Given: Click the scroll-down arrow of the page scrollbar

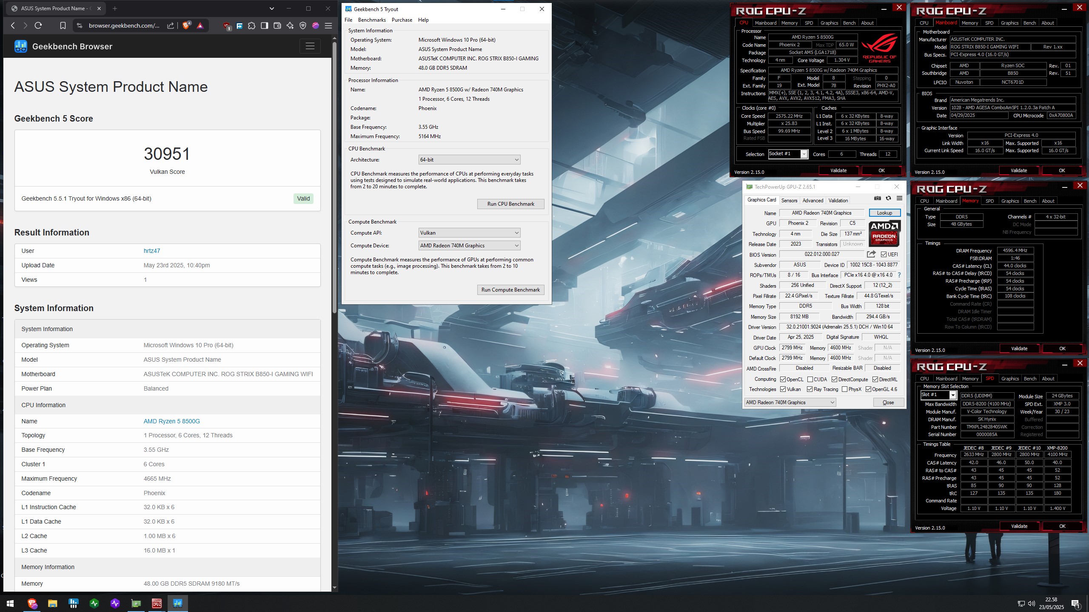Looking at the screenshot, I should click(334, 587).
